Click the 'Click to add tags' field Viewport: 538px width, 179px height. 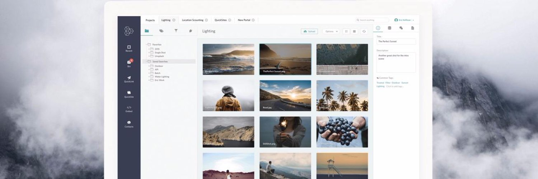click(395, 86)
